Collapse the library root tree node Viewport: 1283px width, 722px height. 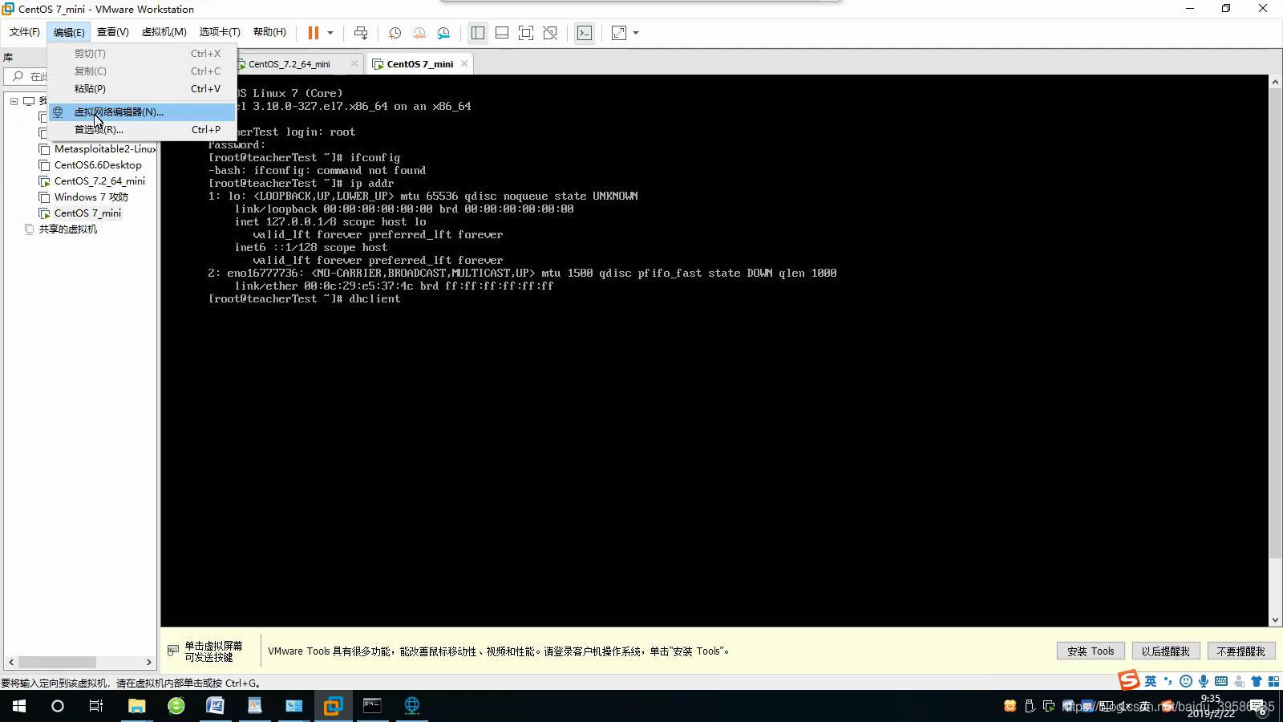click(x=14, y=101)
